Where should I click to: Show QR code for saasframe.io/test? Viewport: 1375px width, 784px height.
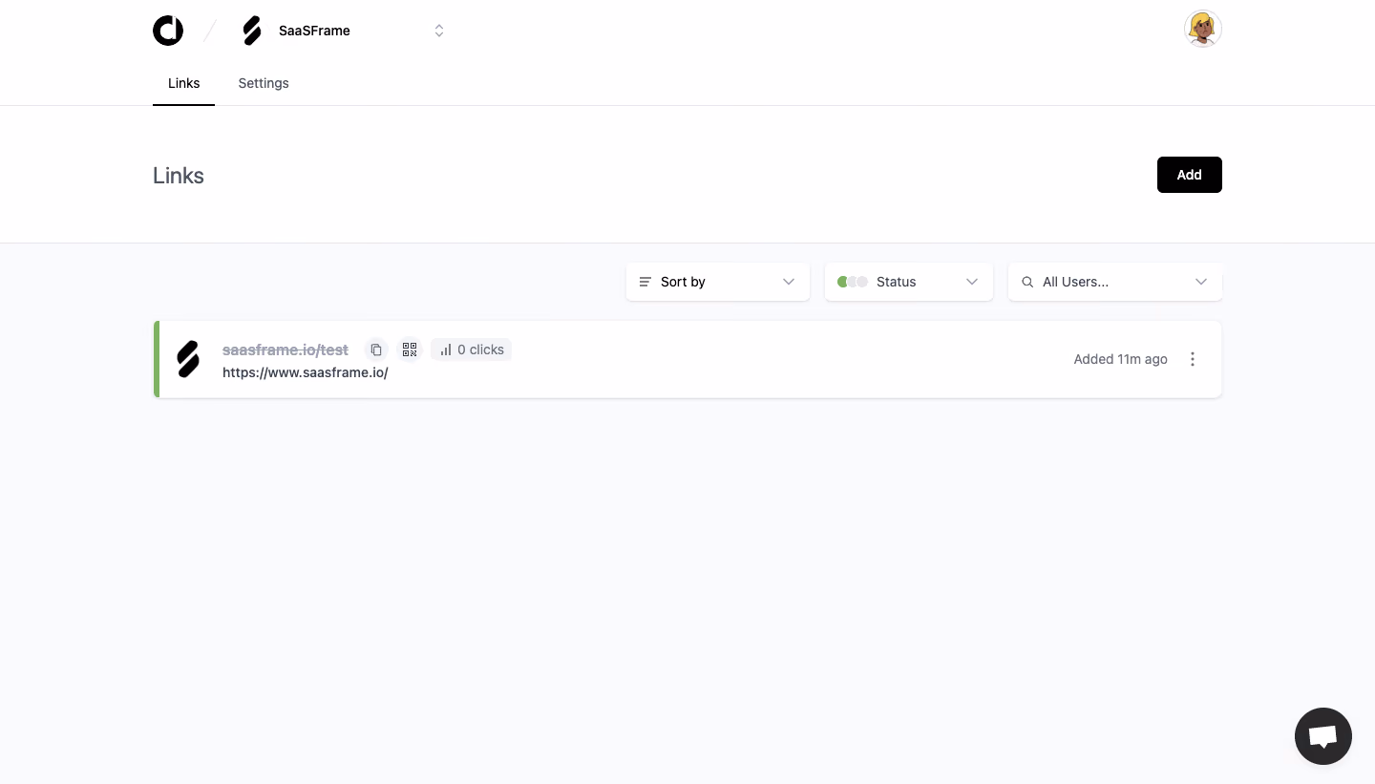pyautogui.click(x=410, y=350)
